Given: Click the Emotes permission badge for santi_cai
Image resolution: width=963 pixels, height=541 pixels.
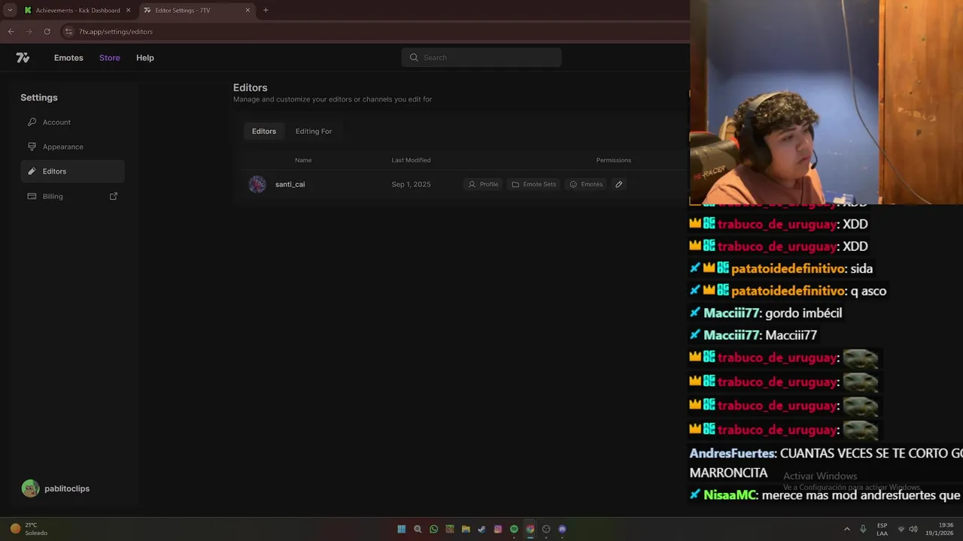Looking at the screenshot, I should (x=586, y=184).
